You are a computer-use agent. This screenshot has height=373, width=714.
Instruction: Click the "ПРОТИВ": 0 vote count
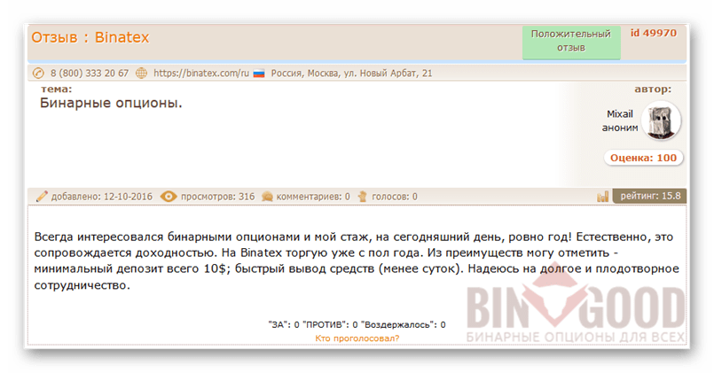(331, 325)
